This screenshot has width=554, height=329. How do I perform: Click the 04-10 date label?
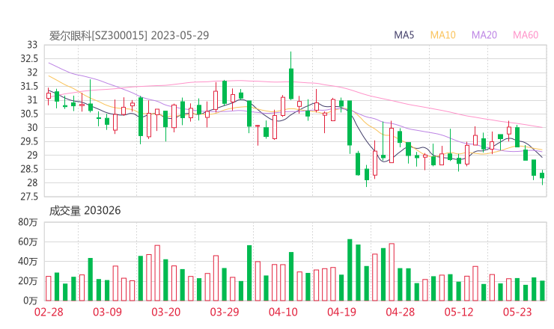coord(283,312)
